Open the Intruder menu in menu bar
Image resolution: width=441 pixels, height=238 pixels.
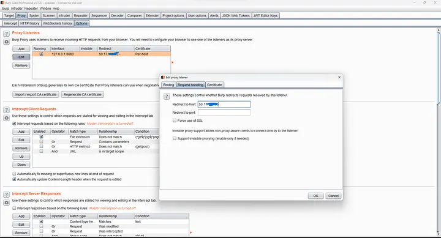[17, 9]
